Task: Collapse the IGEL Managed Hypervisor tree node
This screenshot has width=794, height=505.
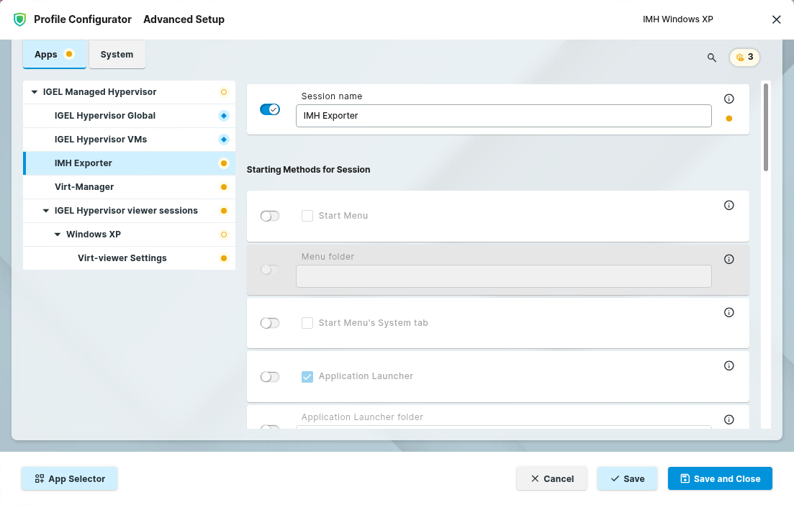Action: [34, 92]
